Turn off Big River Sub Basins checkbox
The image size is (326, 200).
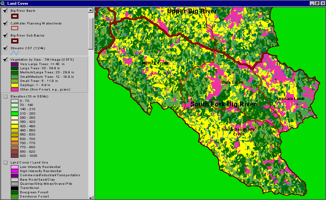pyautogui.click(x=5, y=35)
